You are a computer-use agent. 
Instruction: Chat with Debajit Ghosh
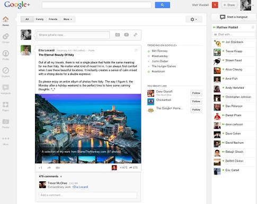234,153
